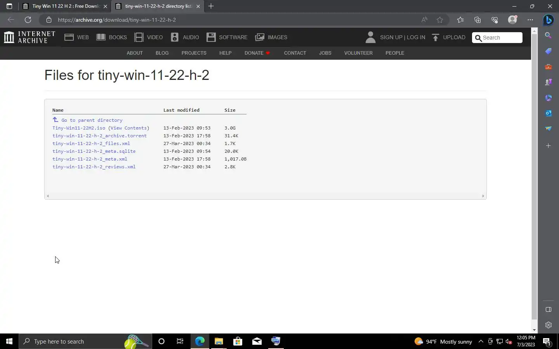
Task: Refresh the page
Action: click(28, 20)
